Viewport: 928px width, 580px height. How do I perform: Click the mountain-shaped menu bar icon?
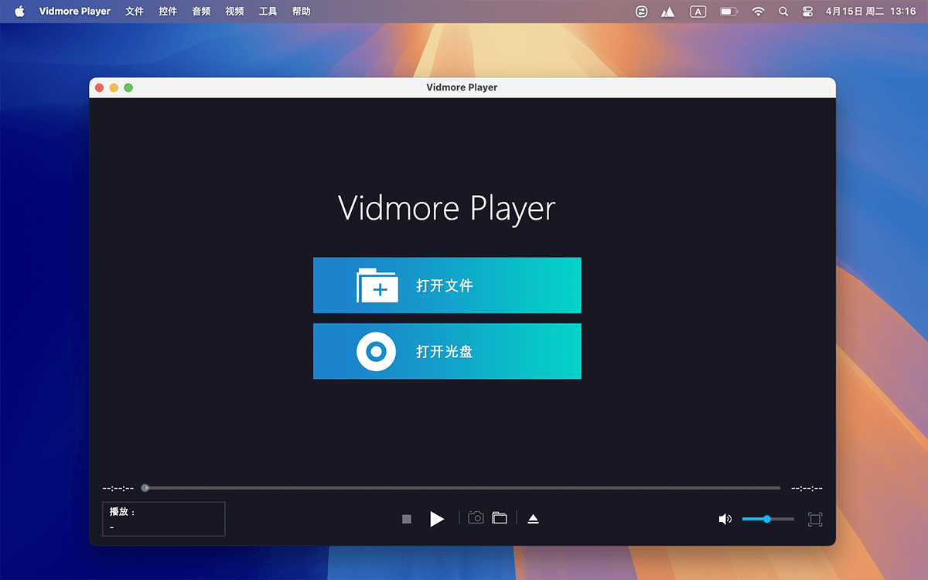pos(668,12)
